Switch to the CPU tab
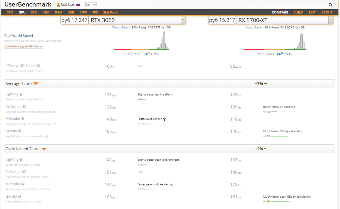The height and width of the screenshot is (209, 340). pos(10,12)
